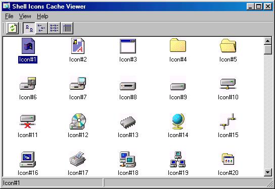Select the Icon#4 closed folder icon
The width and height of the screenshot is (275, 189).
click(x=178, y=45)
